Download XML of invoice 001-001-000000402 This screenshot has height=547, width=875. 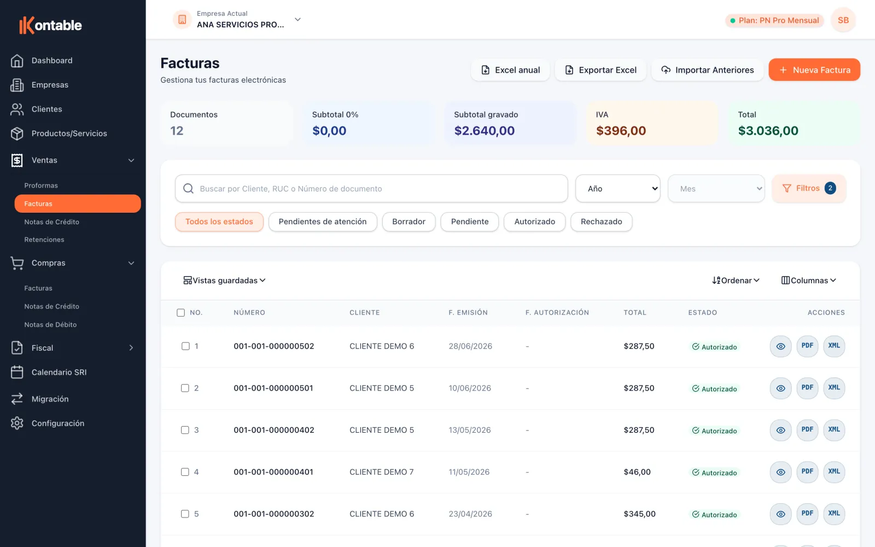click(x=834, y=430)
